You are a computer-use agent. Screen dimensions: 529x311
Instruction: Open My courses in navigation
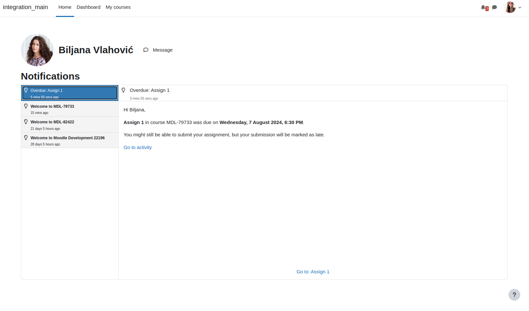[118, 7]
